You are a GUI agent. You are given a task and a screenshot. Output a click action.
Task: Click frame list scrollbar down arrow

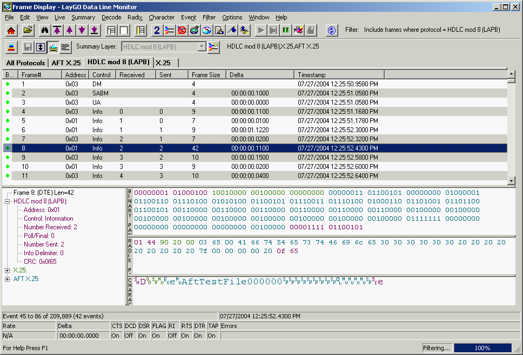(x=511, y=181)
